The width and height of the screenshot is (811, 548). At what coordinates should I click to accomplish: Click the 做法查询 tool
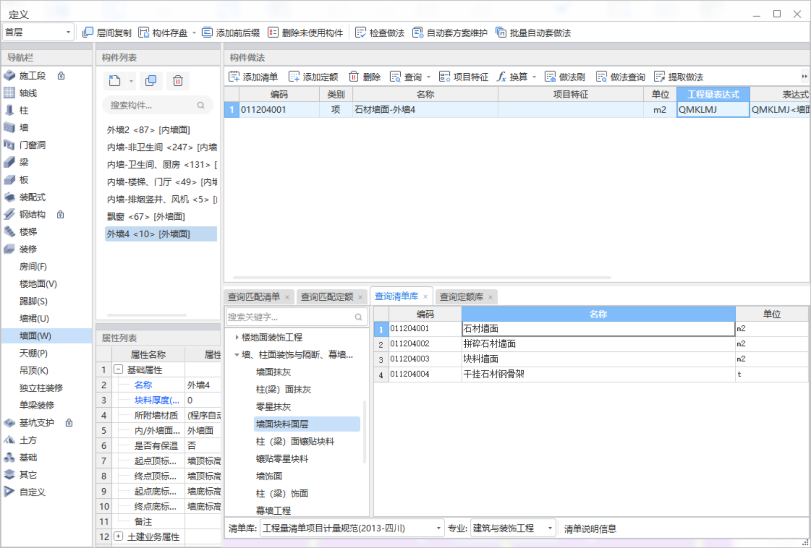[x=621, y=77]
